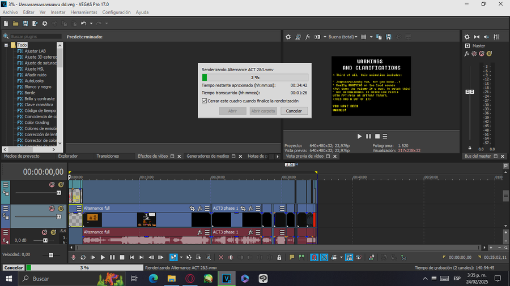
Task: Click the Buscar plugins search field
Action: tap(36, 36)
